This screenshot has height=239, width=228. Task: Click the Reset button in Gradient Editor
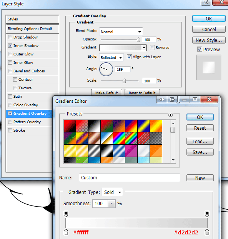point(200,128)
